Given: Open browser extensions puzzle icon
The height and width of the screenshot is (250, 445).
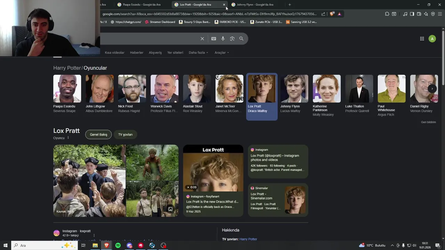Looking at the screenshot, I should 387,14.
